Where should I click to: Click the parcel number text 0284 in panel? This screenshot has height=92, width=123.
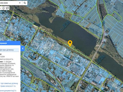[3, 56]
